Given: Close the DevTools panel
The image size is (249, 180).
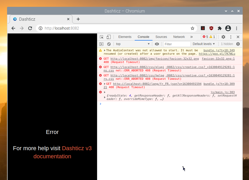Looking at the screenshot, I should click(x=238, y=37).
